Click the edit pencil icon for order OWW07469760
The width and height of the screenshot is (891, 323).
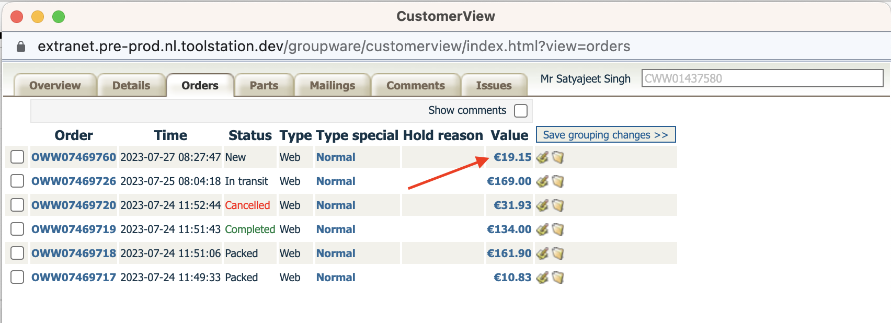tap(542, 157)
